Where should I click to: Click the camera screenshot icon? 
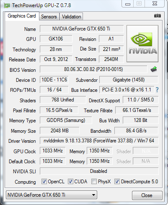click(x=158, y=16)
